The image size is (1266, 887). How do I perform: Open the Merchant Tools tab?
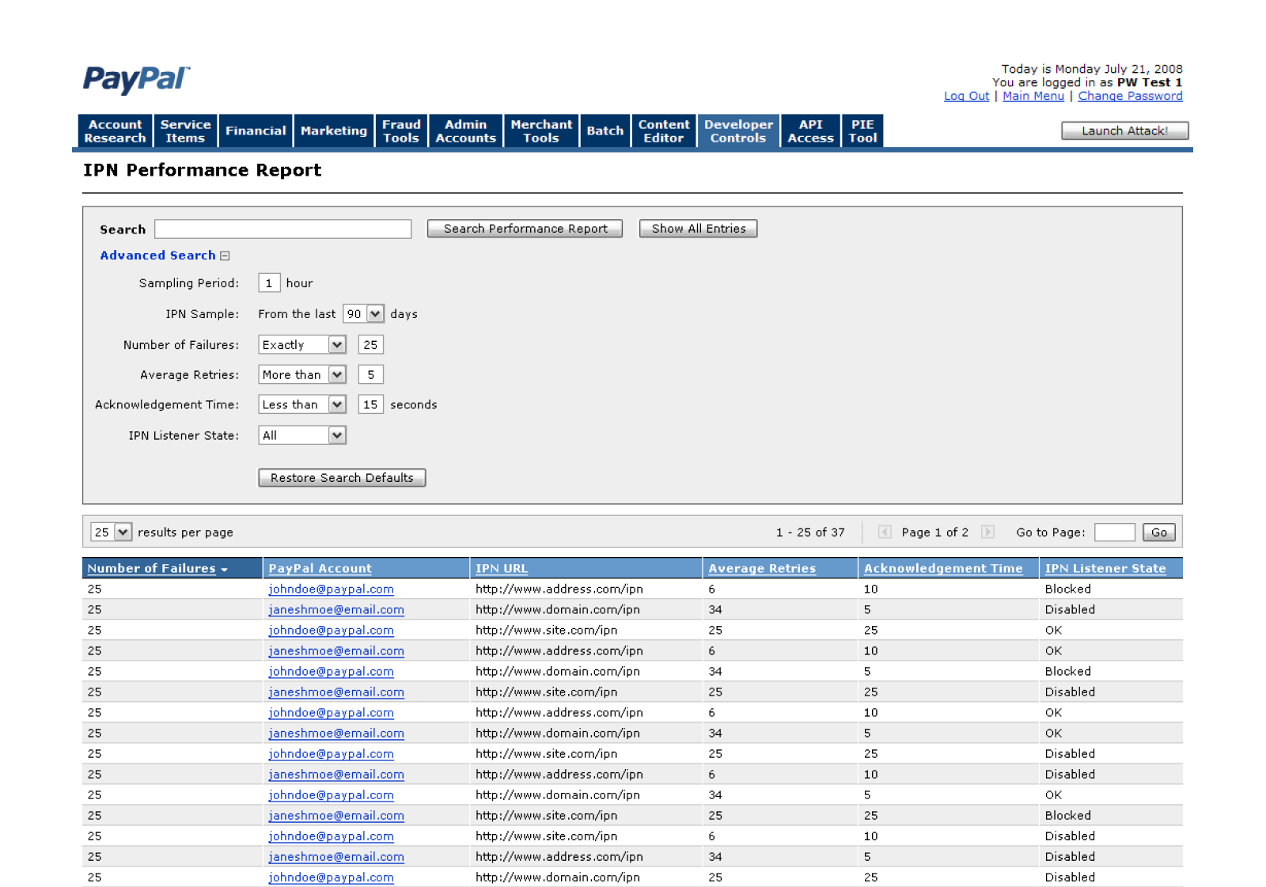(x=540, y=131)
